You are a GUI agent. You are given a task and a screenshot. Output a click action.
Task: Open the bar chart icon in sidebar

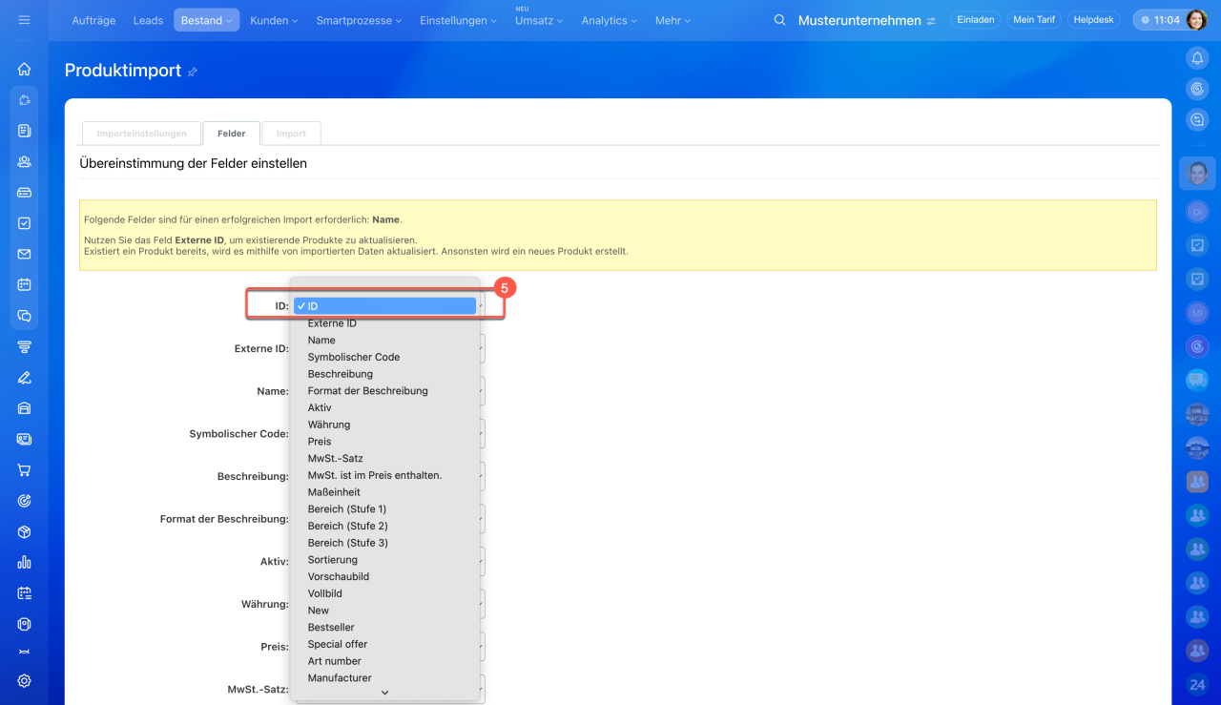(24, 562)
